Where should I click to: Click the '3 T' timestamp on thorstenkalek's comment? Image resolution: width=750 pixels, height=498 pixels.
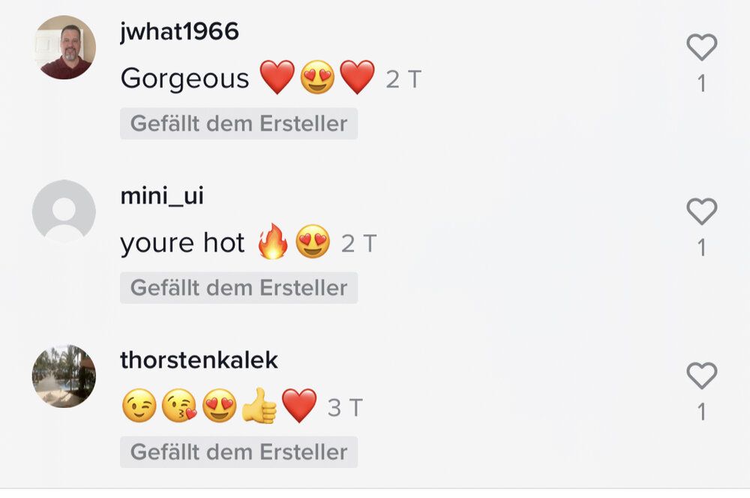[x=345, y=408]
